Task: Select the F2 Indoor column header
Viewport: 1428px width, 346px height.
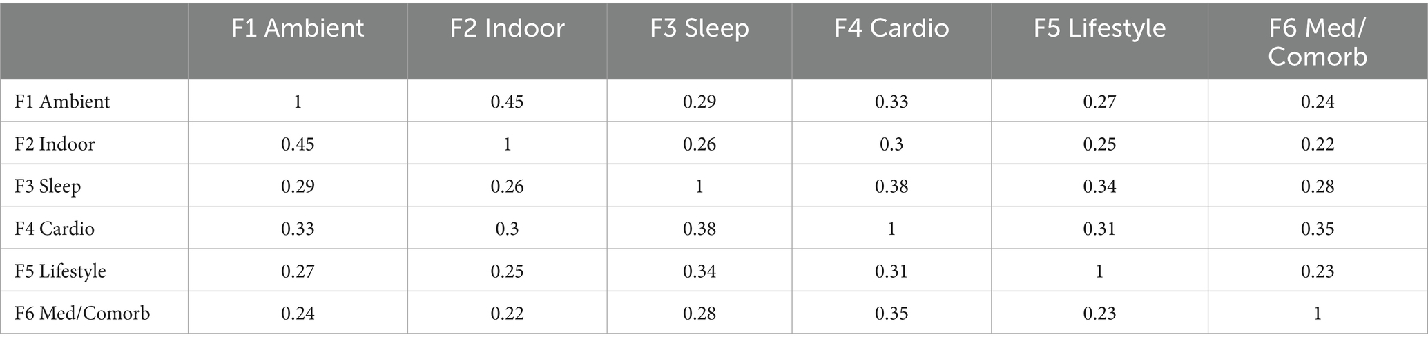Action: [x=507, y=28]
